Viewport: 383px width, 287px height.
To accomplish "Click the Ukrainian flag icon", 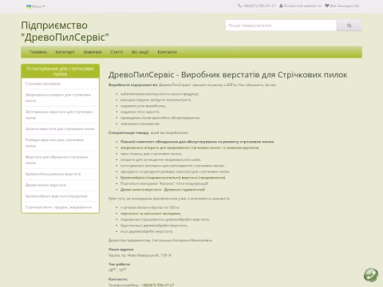I will pos(29,6).
